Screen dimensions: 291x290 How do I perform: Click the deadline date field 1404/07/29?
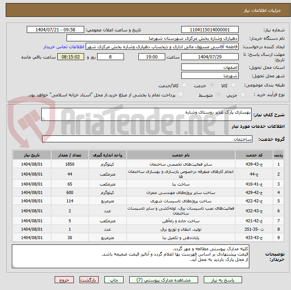point(210,57)
